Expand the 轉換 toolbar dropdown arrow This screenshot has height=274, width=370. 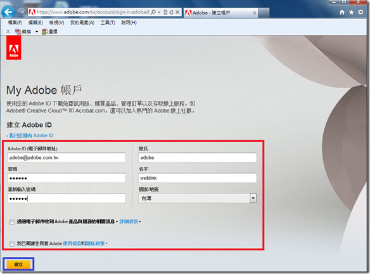tap(37, 32)
